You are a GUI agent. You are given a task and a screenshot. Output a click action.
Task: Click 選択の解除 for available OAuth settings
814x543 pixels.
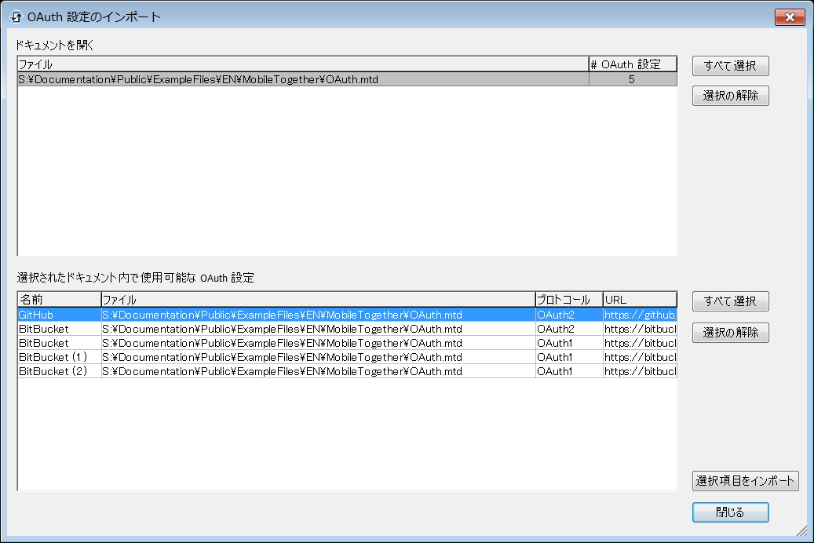[731, 333]
